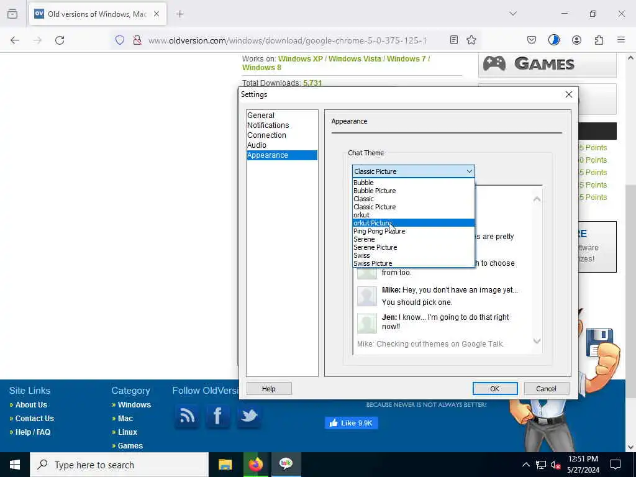The height and width of the screenshot is (477, 636).
Task: Choose Bubble theme from list
Action: tap(413, 183)
